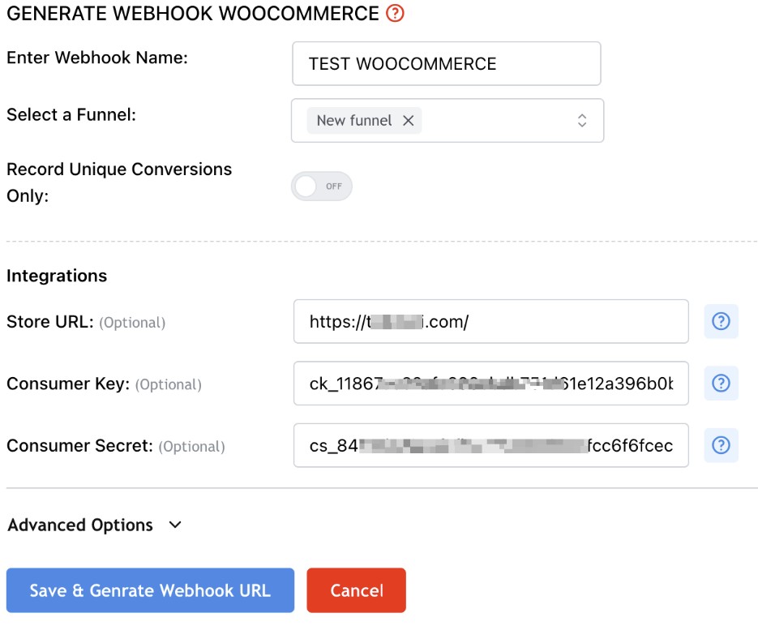
Task: Click the OFF label on the switch
Action: (333, 187)
